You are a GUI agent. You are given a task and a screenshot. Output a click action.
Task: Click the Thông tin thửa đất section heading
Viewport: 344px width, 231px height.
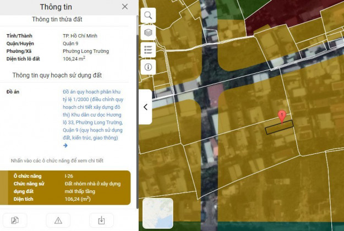[x=65, y=19]
